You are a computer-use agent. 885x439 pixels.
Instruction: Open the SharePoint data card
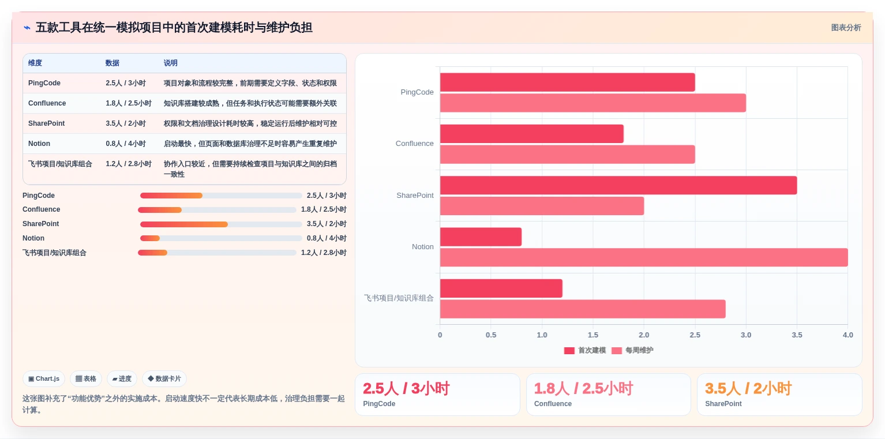[x=779, y=395]
